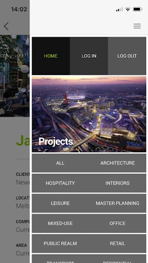Filter projects by ARCHITECTURE

tap(118, 163)
